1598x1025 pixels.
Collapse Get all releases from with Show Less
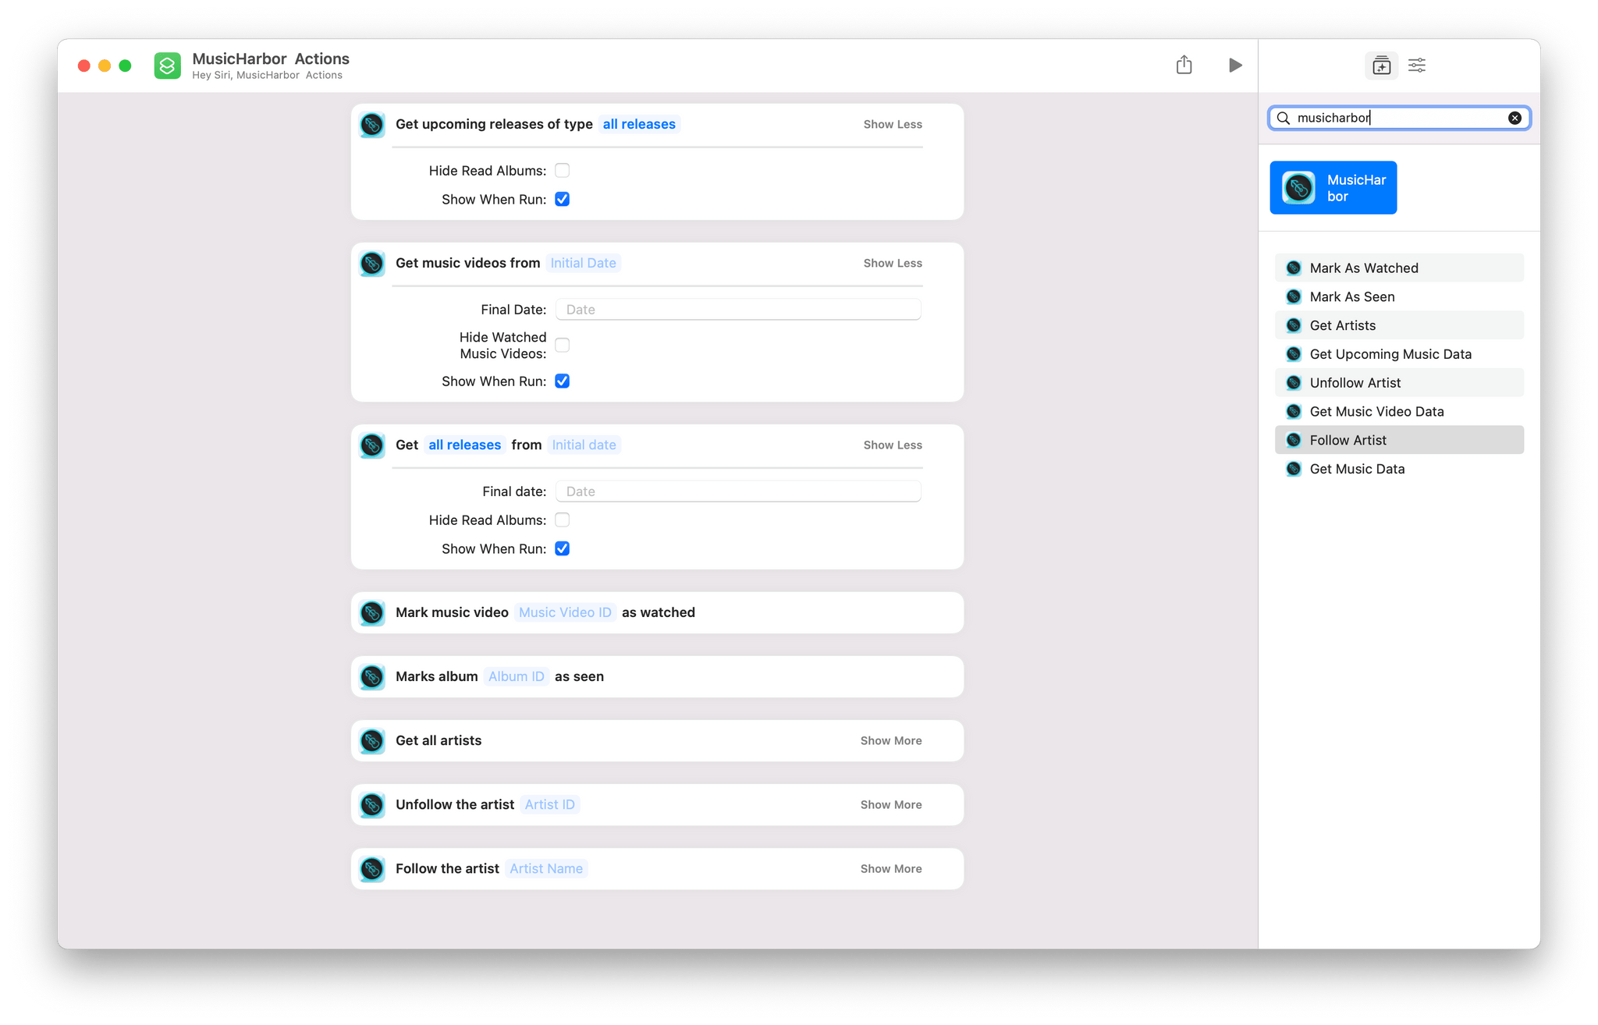[x=893, y=445]
